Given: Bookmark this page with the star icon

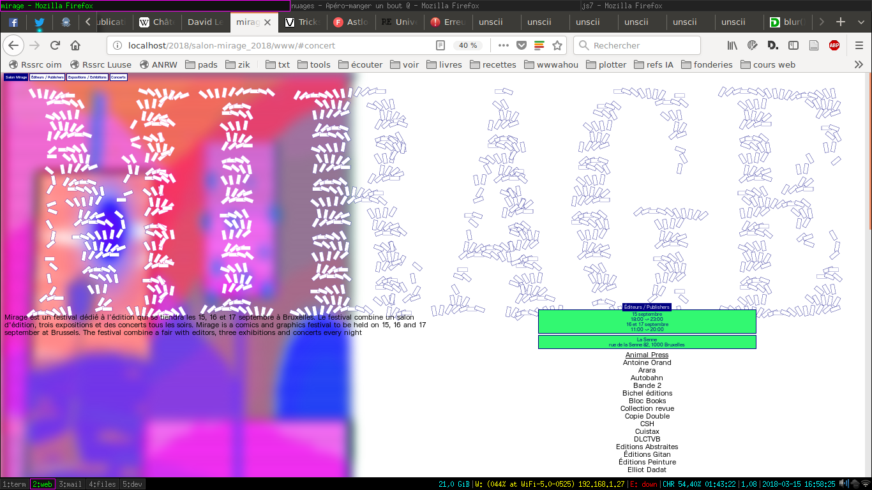Looking at the screenshot, I should pos(557,45).
